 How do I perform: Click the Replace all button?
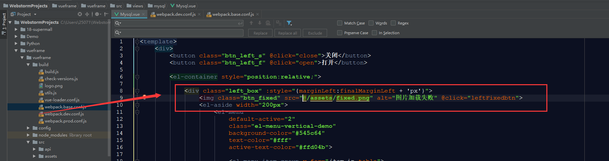(287, 33)
